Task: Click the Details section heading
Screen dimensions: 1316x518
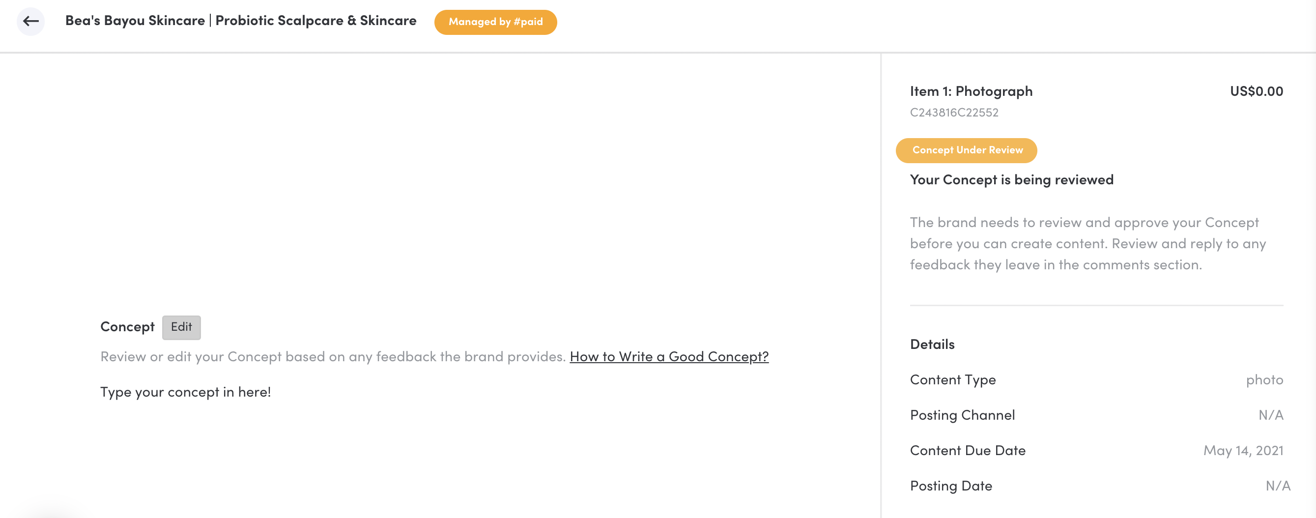Action: pos(932,345)
